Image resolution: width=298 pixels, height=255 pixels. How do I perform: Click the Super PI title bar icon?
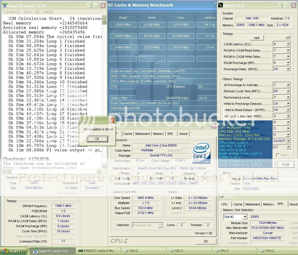(5, 5)
